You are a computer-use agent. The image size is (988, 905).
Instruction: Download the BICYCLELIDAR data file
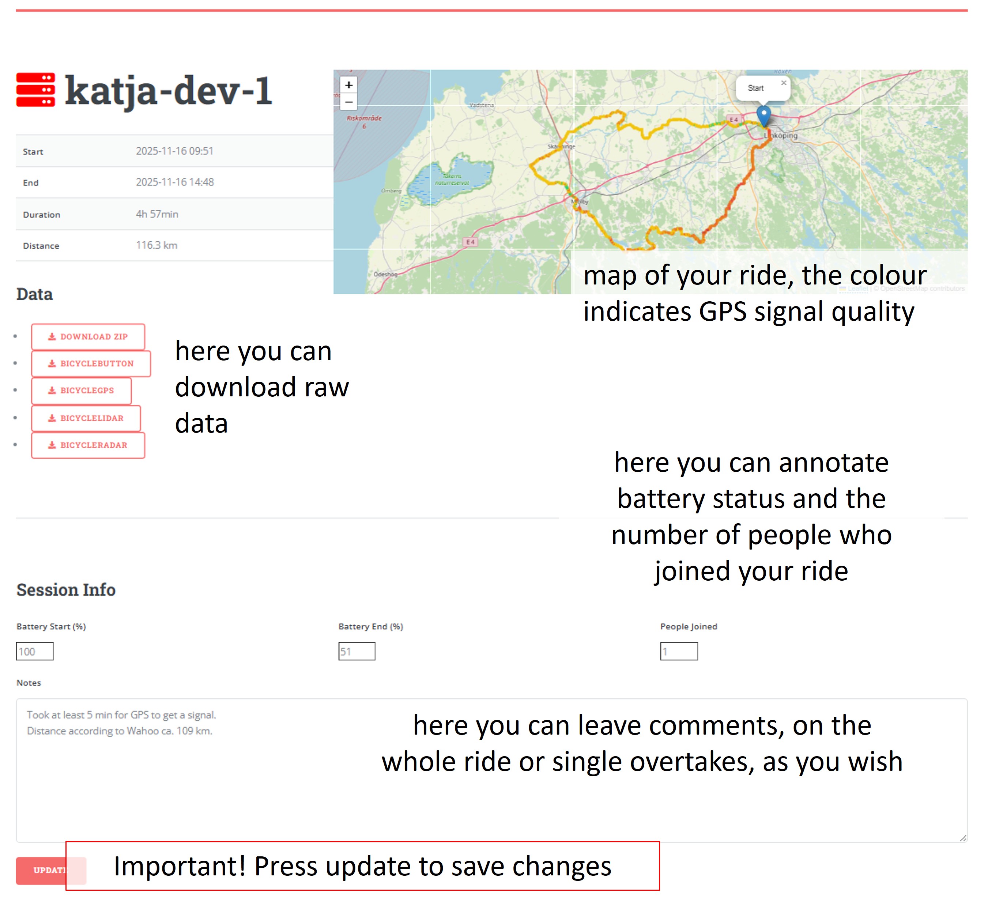(86, 418)
